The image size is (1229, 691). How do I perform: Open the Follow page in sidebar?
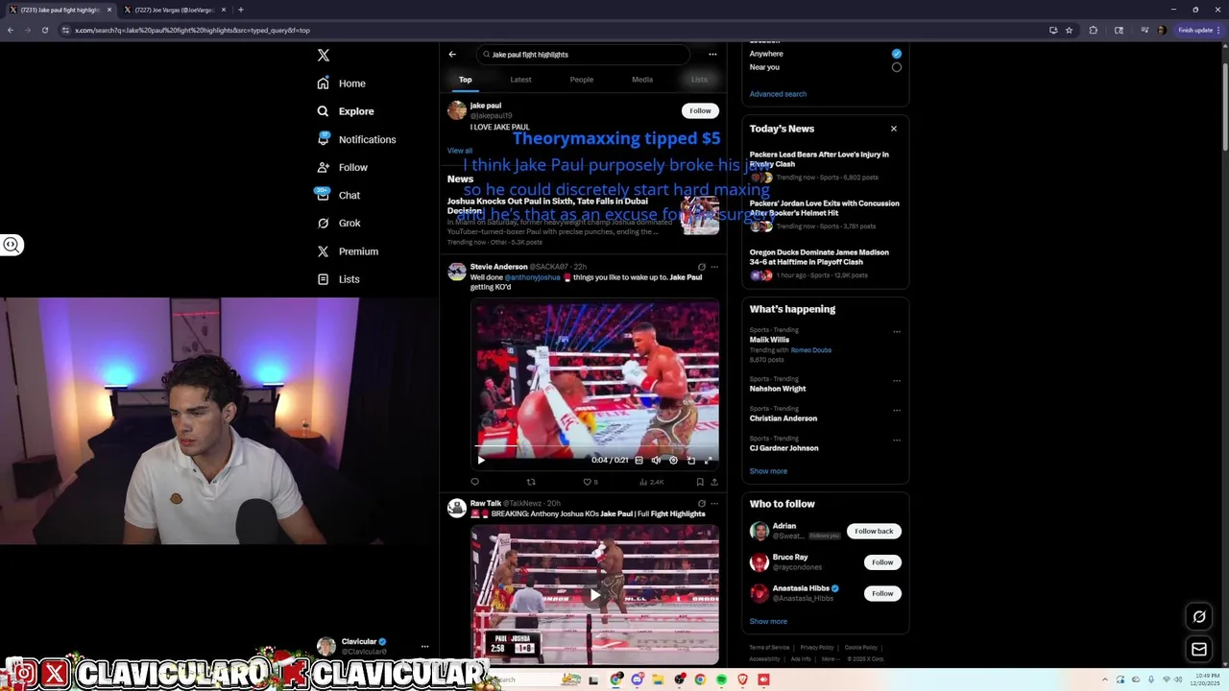pyautogui.click(x=343, y=167)
